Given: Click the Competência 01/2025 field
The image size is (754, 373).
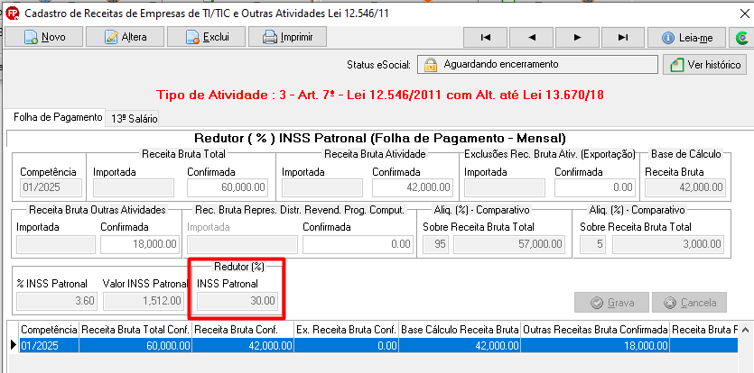Looking at the screenshot, I should (51, 187).
